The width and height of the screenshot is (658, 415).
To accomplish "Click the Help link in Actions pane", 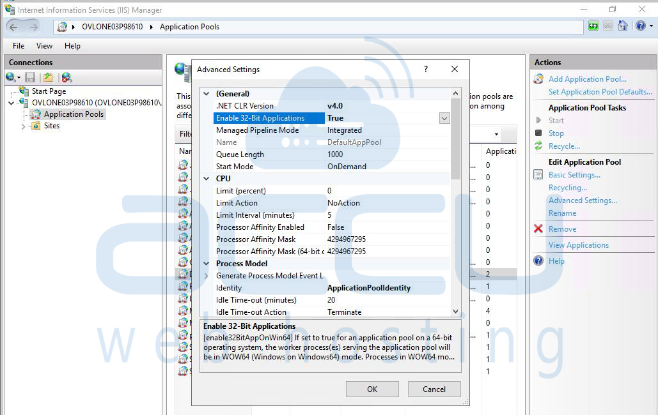I will point(556,260).
